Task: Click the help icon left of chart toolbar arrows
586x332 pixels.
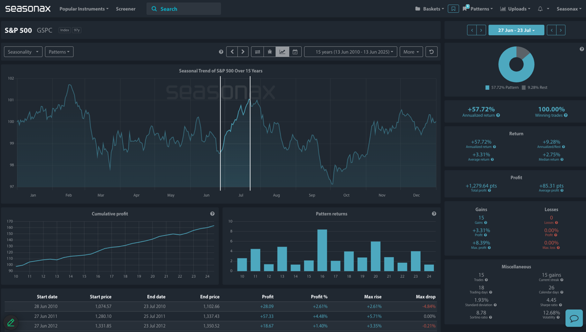Action: pos(221,52)
